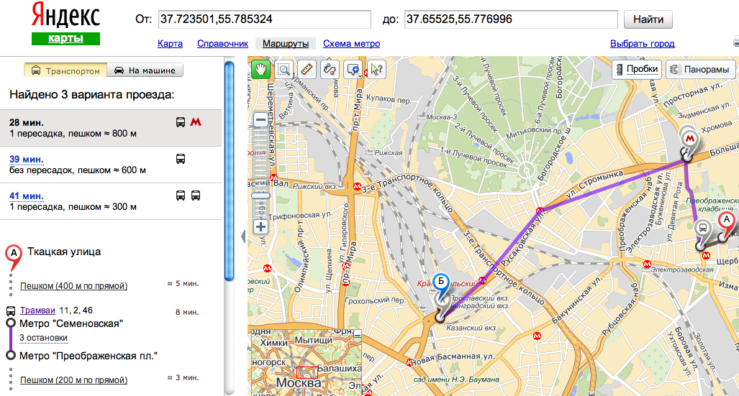Image resolution: width=739 pixels, height=396 pixels.
Task: Switch to На машине travel mode
Action: click(x=145, y=70)
